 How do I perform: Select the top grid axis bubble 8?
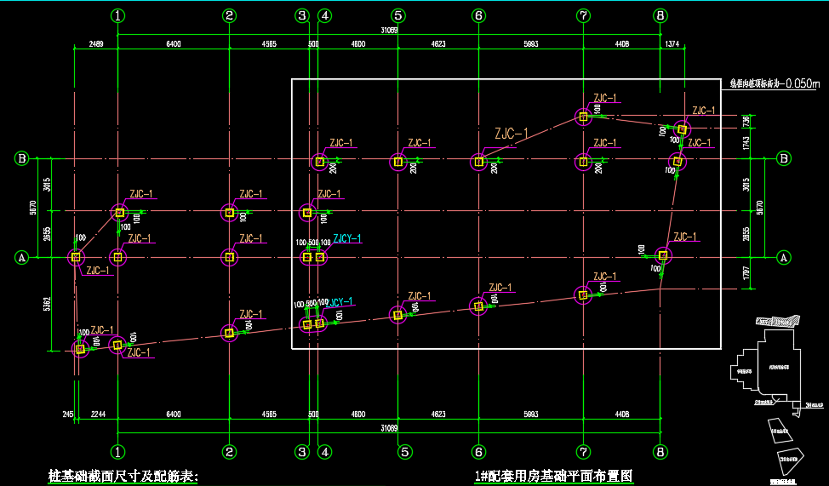(x=661, y=15)
